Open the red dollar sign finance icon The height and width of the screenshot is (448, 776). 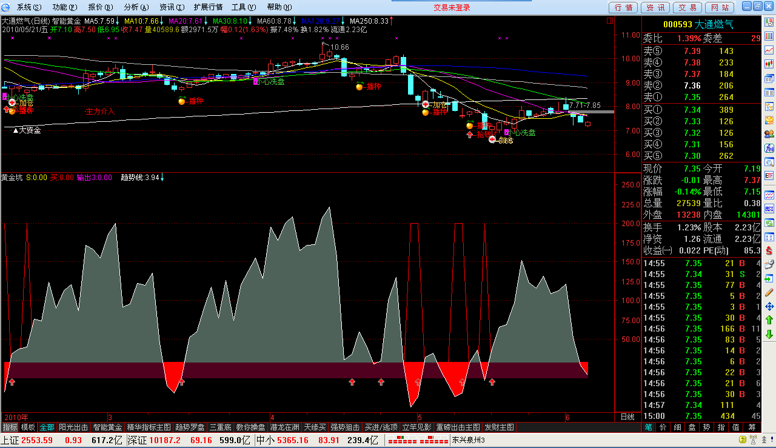(769, 250)
